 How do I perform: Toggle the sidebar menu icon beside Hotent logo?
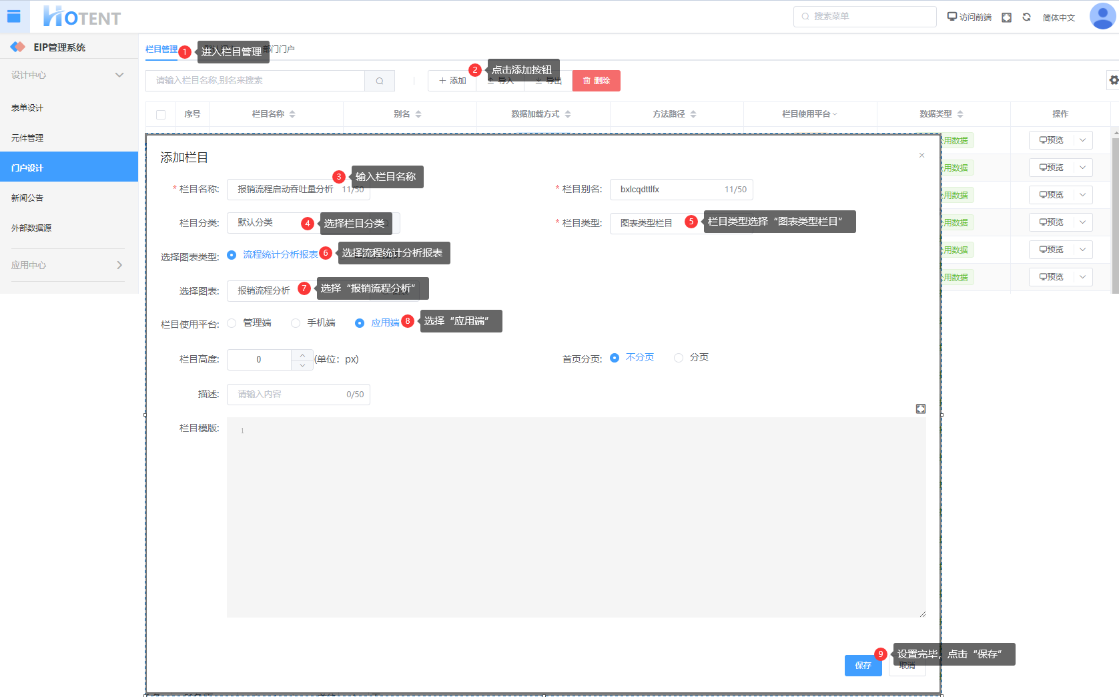pyautogui.click(x=14, y=17)
